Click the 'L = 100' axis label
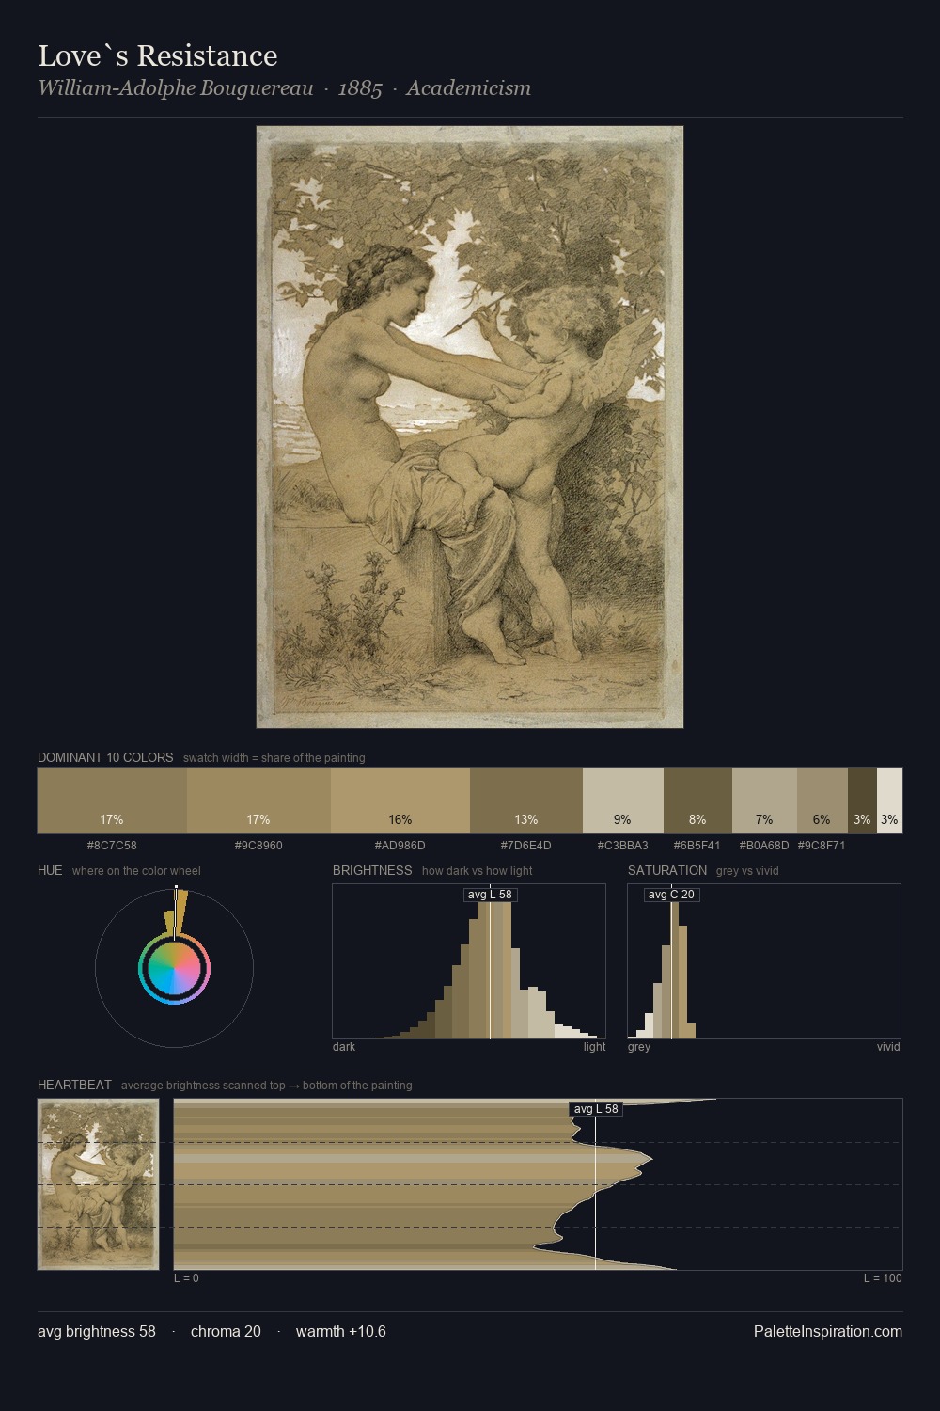 tap(883, 1278)
